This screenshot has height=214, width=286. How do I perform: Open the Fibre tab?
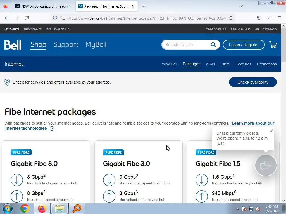coord(225,64)
